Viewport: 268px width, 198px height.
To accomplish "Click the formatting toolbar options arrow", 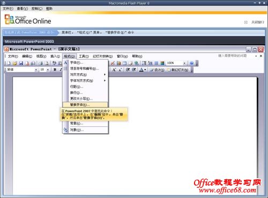I will tap(192, 70).
